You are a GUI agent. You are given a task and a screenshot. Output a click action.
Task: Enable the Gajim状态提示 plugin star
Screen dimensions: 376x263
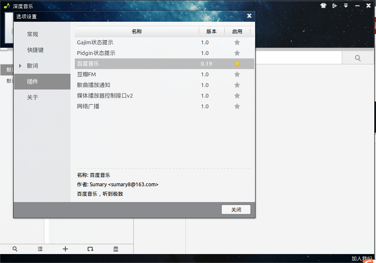tap(237, 42)
